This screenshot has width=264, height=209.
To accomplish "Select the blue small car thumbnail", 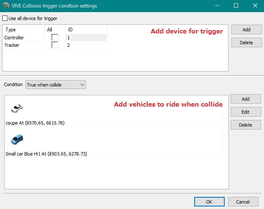I will (17, 139).
